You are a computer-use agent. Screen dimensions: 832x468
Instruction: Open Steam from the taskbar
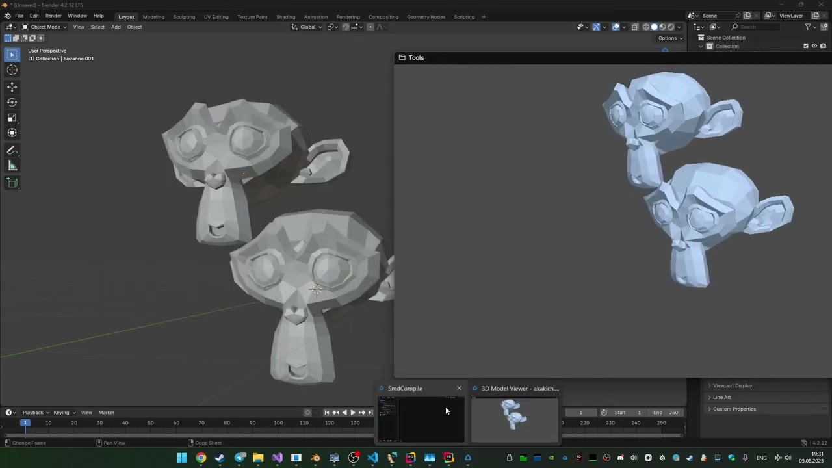pos(220,458)
